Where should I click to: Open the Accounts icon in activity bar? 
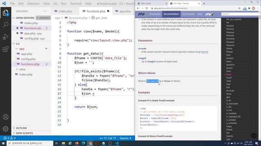point(5,117)
